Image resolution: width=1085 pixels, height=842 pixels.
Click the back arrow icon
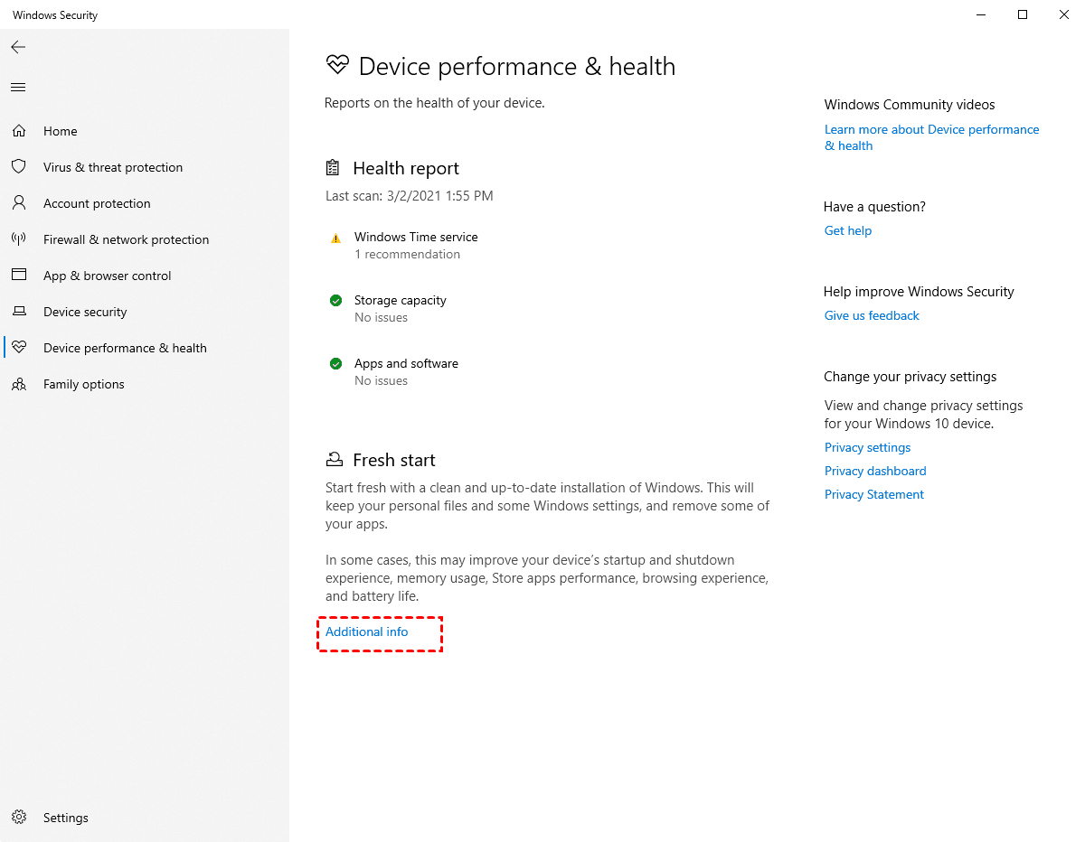pyautogui.click(x=18, y=47)
